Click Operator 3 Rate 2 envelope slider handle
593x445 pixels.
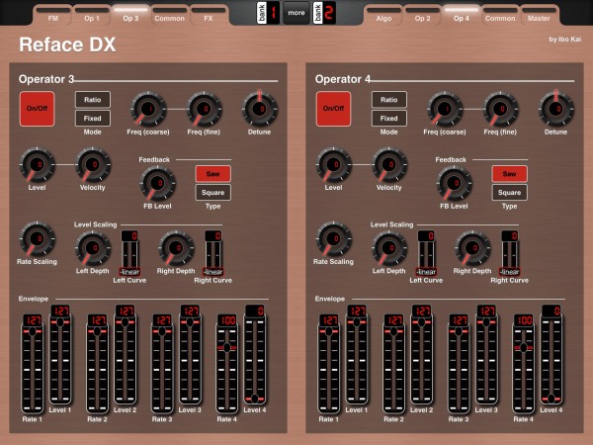[x=97, y=331]
